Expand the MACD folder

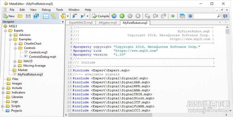[15, 61]
